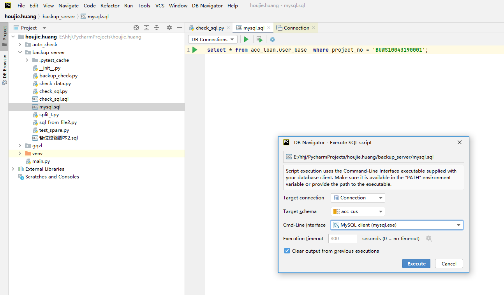Select Scratches and Consoles node
The width and height of the screenshot is (504, 295).
pyautogui.click(x=52, y=177)
